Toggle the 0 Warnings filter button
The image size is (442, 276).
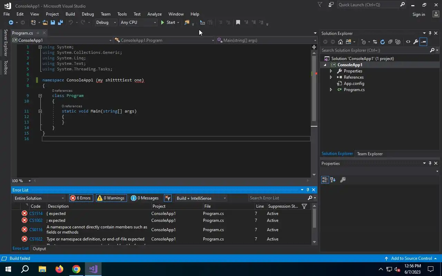[x=111, y=198]
